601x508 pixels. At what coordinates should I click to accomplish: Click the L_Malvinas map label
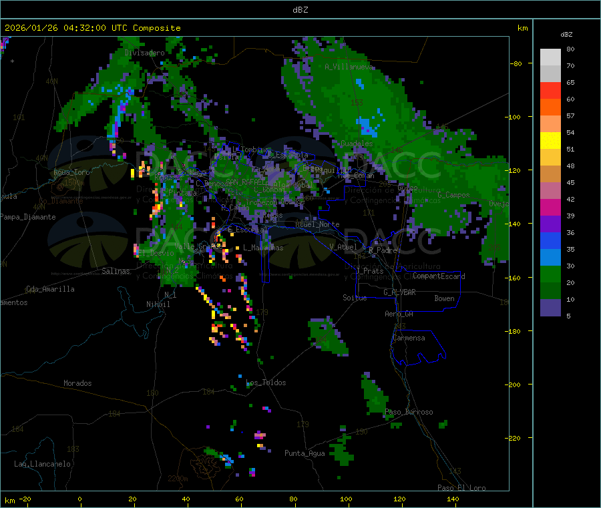(x=263, y=248)
